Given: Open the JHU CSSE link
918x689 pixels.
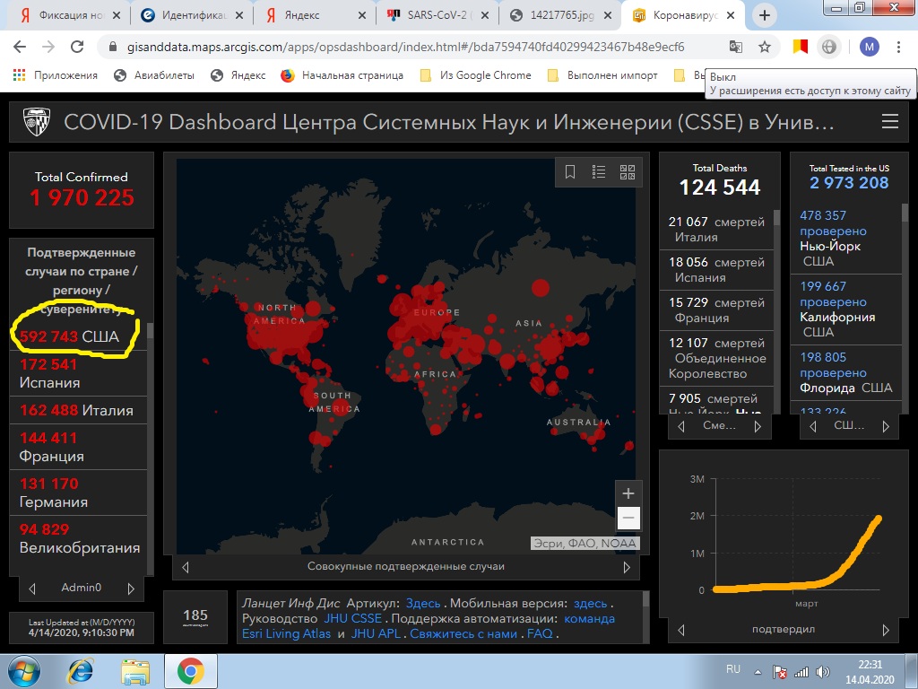Looking at the screenshot, I should coord(353,619).
